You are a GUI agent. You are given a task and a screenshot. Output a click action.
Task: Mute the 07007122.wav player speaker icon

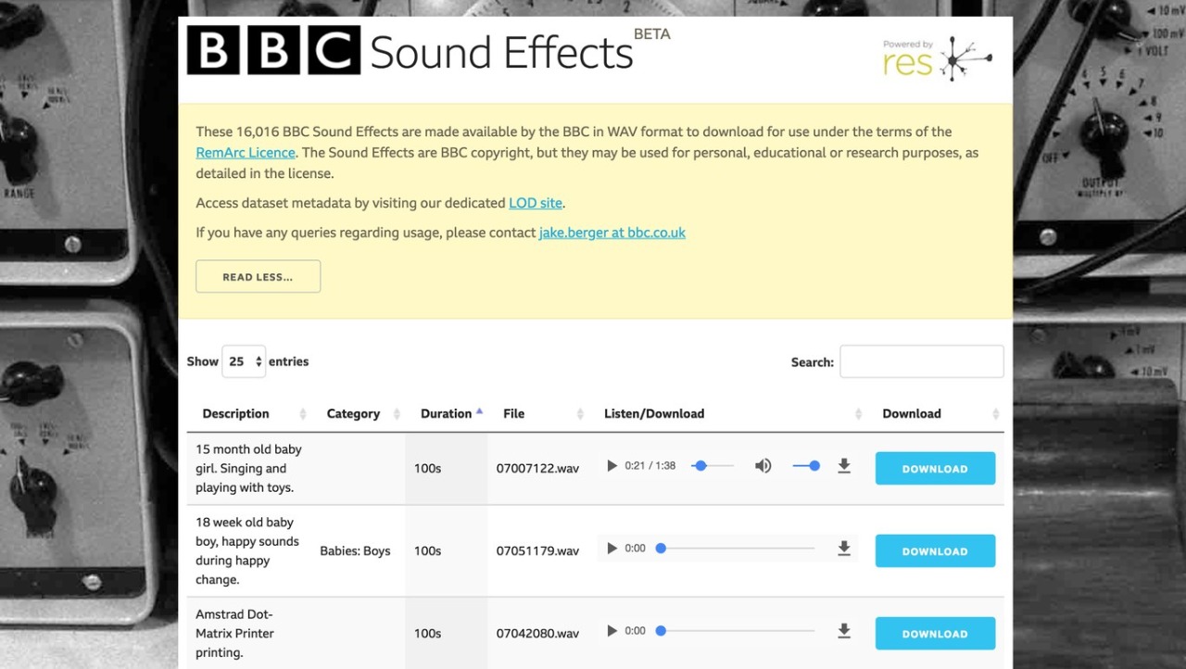click(763, 466)
